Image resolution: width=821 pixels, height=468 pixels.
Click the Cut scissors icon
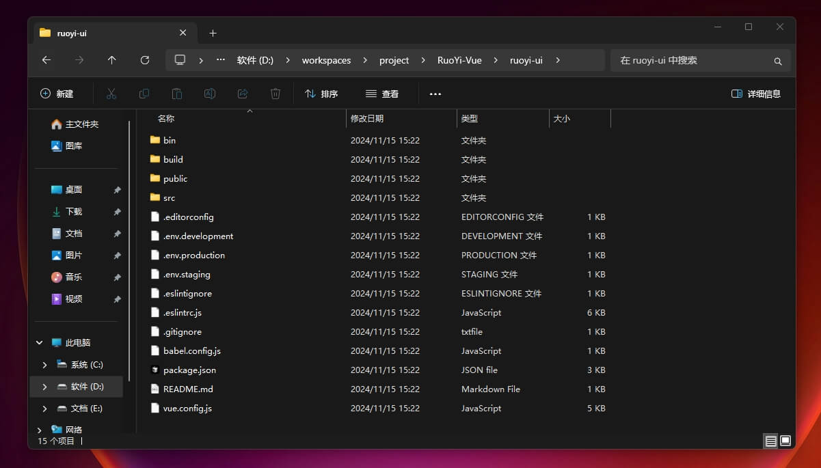111,94
